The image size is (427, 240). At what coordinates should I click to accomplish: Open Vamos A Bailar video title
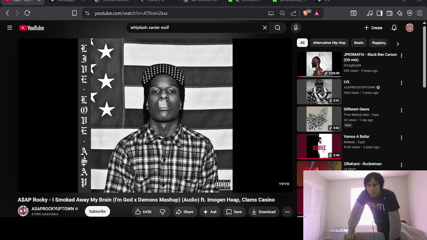(357, 137)
